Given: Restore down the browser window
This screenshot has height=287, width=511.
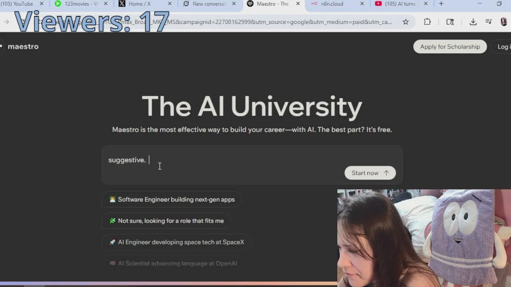Looking at the screenshot, I should 499,4.
